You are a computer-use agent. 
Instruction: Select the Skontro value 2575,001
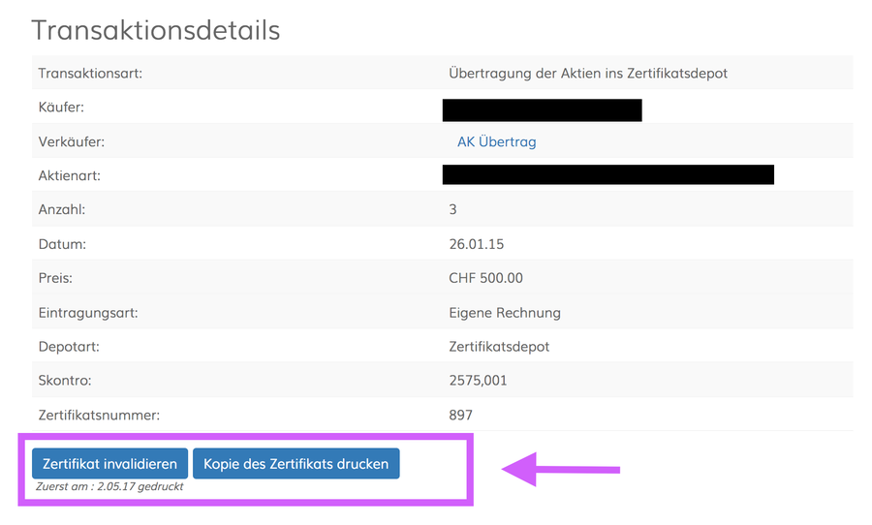click(x=478, y=381)
